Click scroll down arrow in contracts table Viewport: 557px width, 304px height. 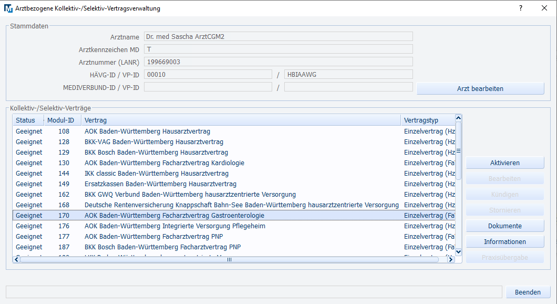click(x=458, y=252)
